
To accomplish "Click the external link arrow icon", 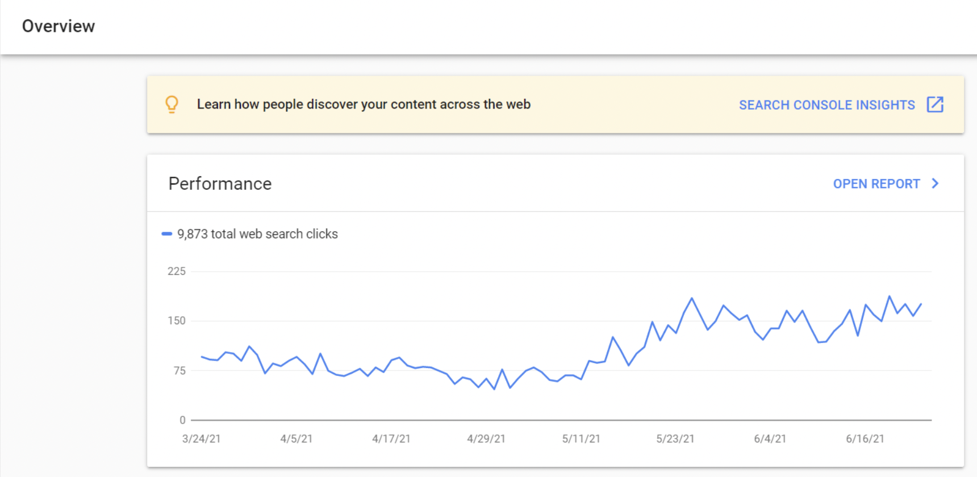I will pos(935,104).
